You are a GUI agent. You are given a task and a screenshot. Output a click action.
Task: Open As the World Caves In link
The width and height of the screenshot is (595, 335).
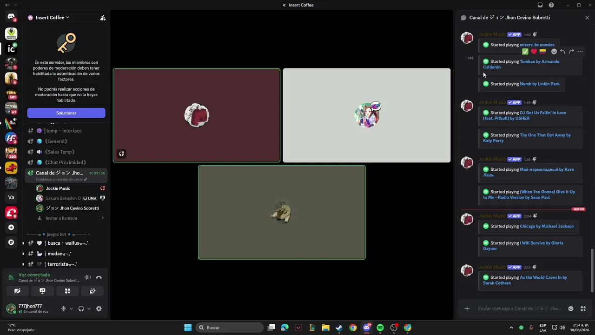[x=525, y=280]
